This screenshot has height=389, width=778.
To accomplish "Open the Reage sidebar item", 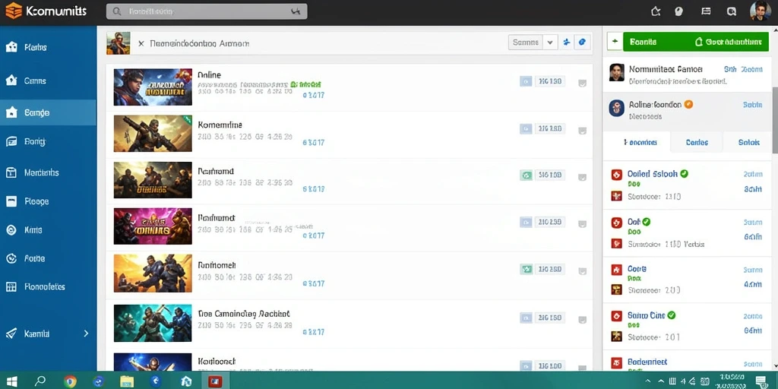I will pyautogui.click(x=48, y=201).
